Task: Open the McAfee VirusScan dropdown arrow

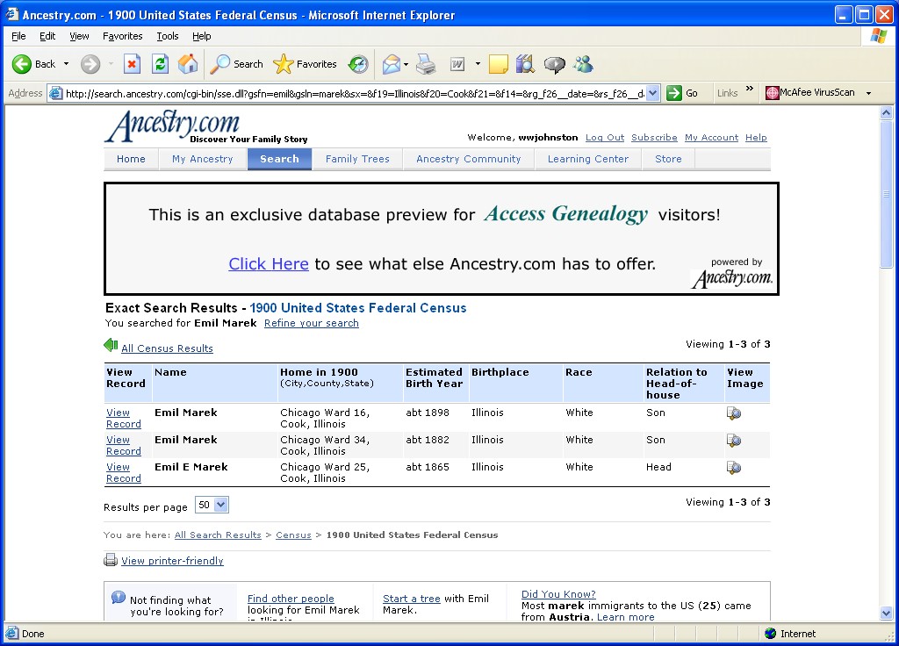Action: pos(868,93)
